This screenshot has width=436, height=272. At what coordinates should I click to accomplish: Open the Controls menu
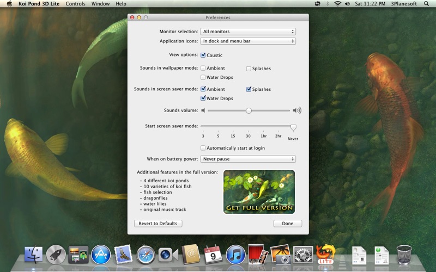pos(75,4)
